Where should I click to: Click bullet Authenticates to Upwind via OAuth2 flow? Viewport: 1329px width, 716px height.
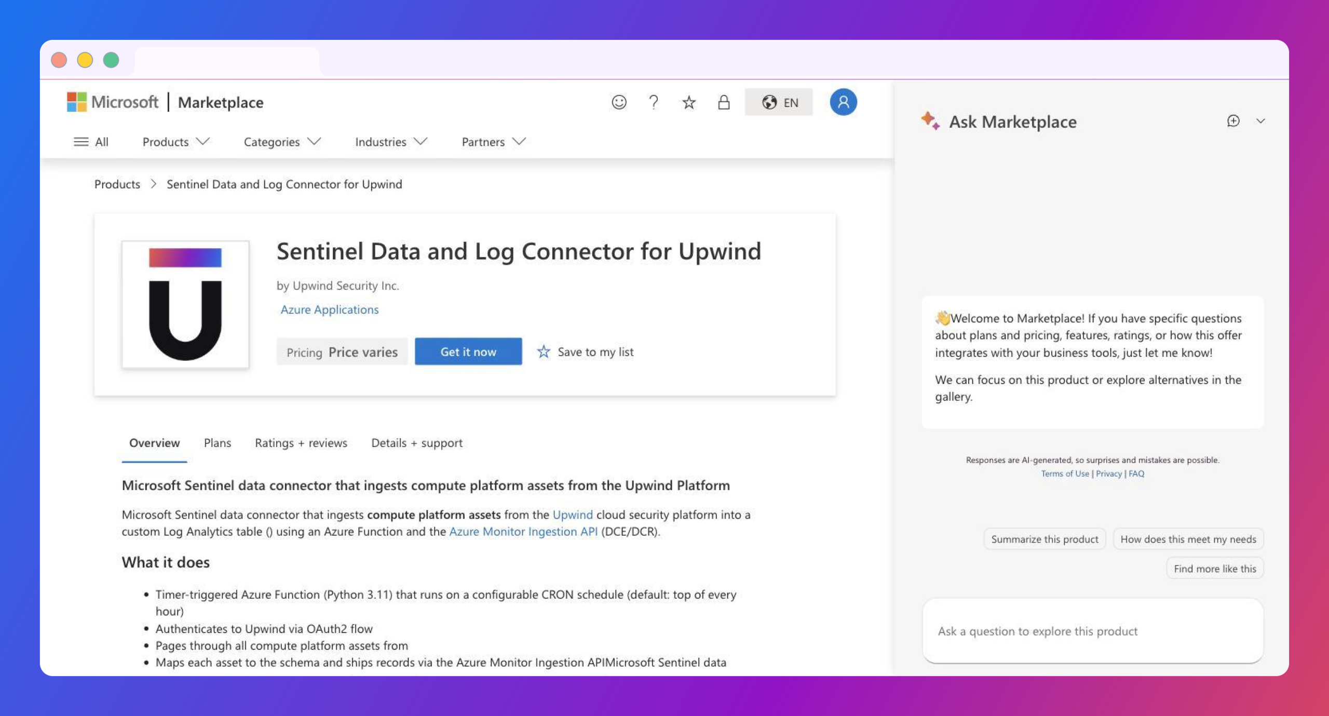(264, 629)
